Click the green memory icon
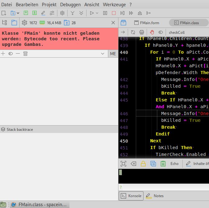Viewport: 209px width, 208px height. (42, 23)
